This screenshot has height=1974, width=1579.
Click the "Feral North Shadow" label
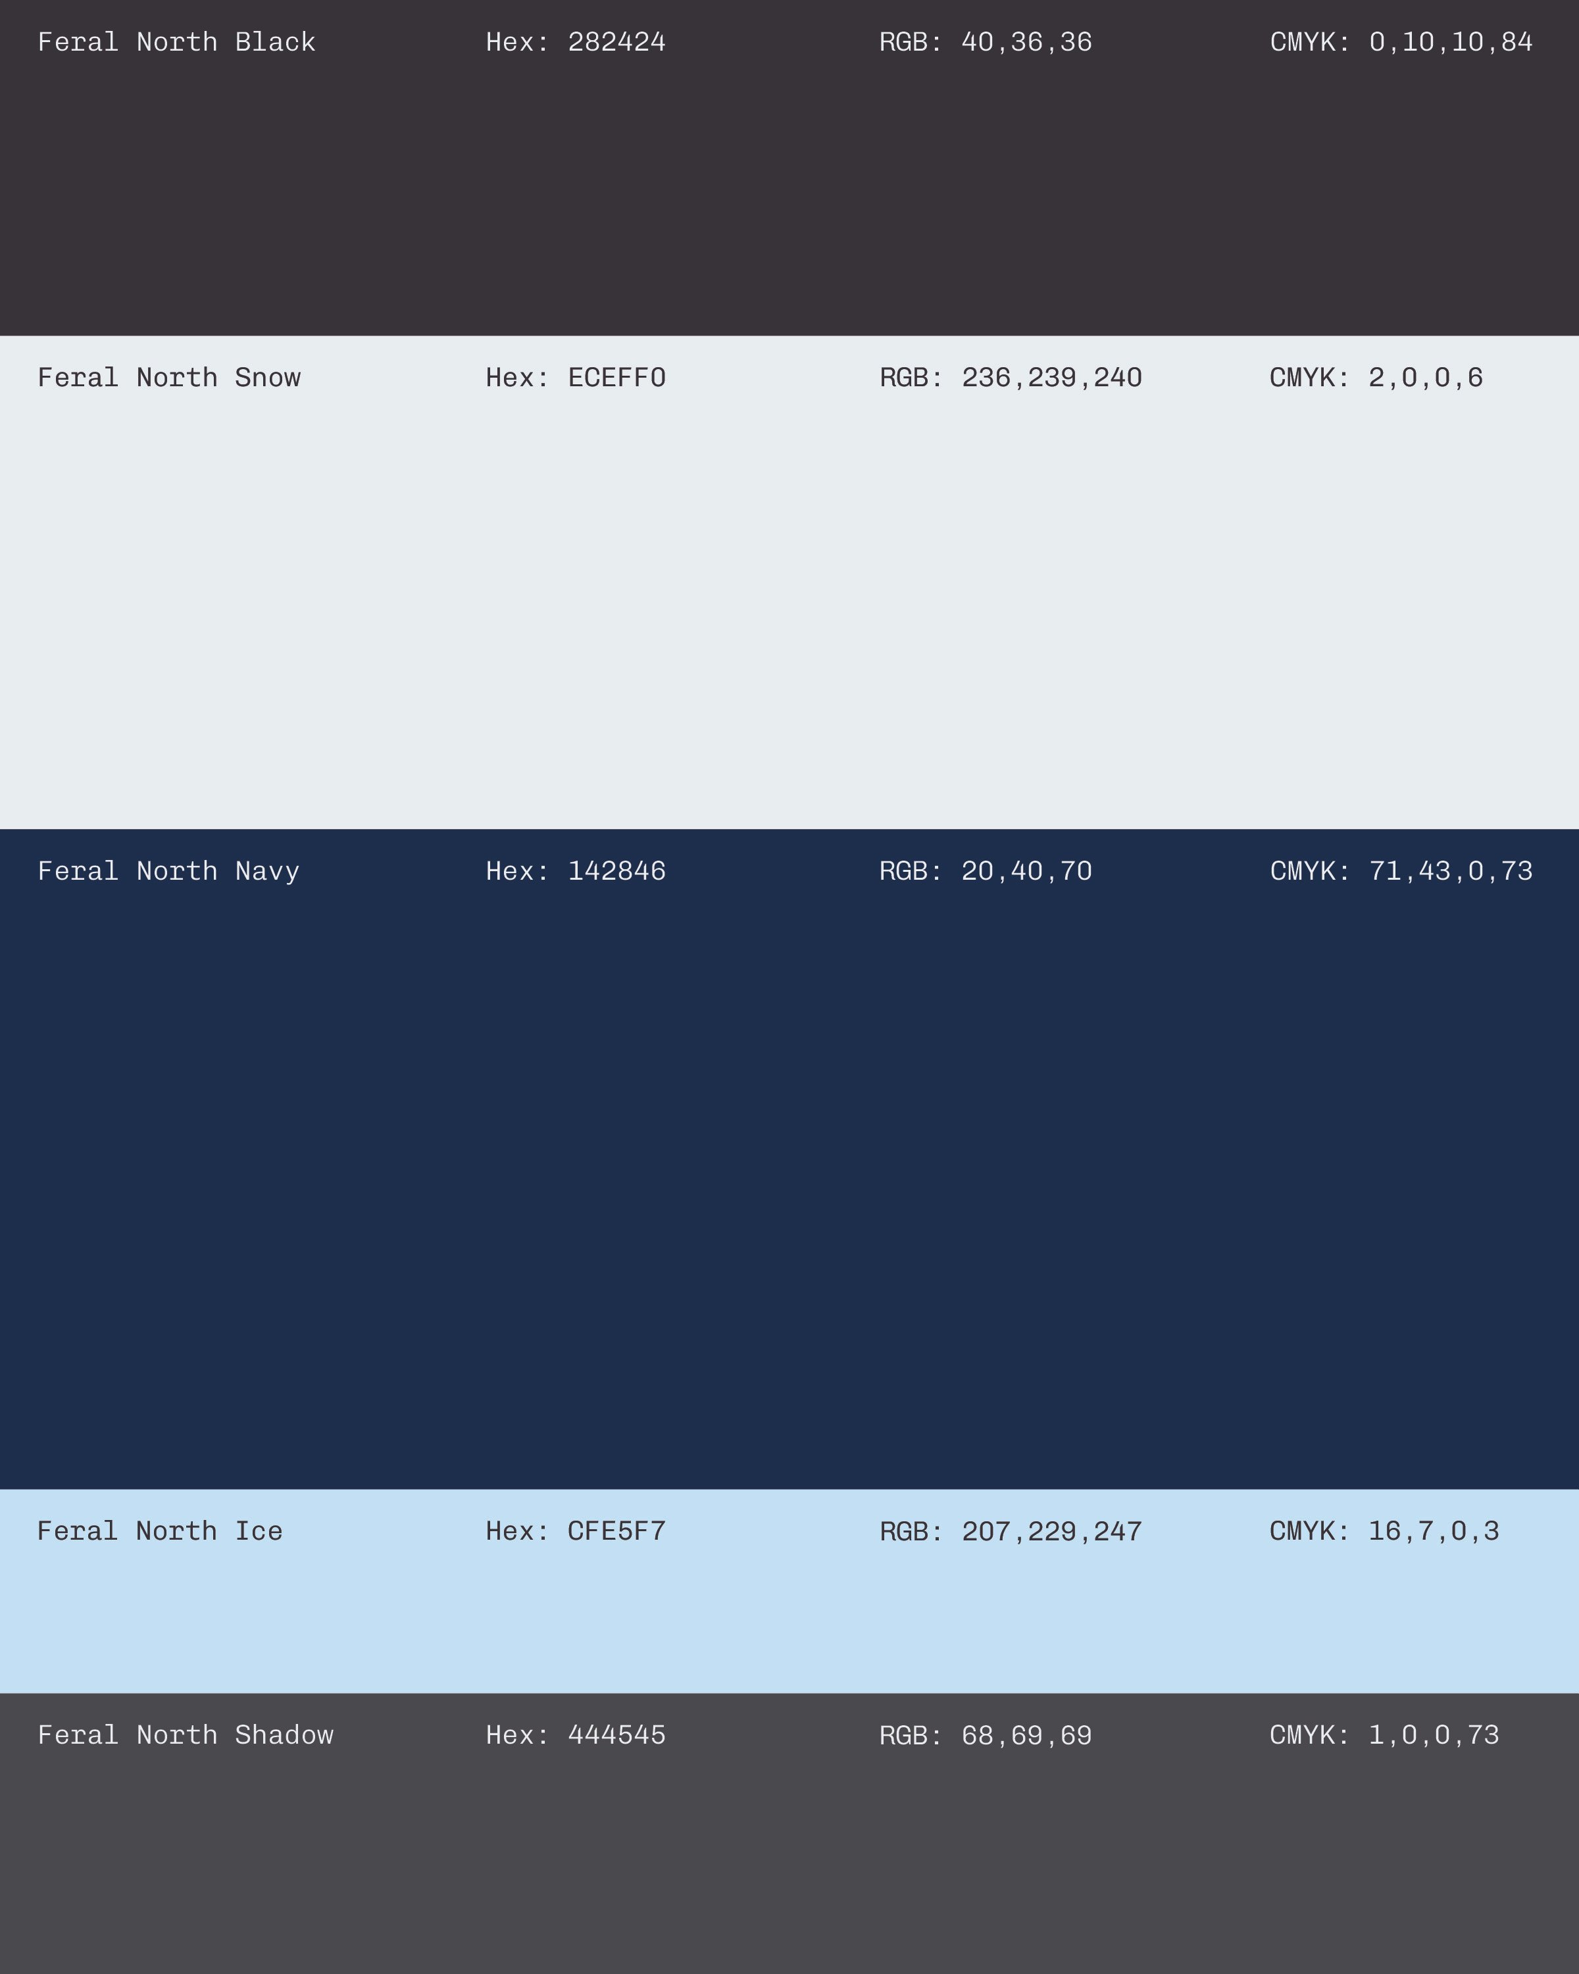point(186,1735)
